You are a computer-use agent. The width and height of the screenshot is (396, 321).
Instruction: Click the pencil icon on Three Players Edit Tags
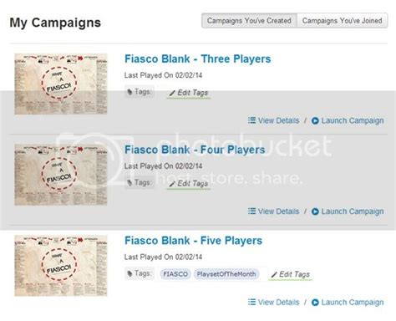[x=172, y=93]
